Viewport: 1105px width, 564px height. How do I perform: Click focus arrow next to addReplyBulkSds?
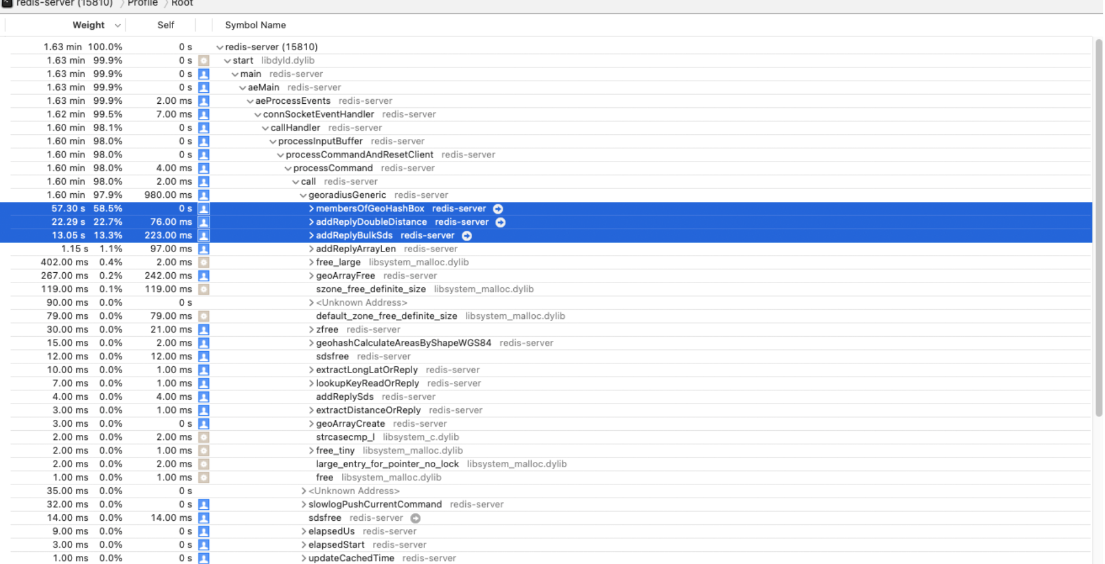tap(466, 235)
